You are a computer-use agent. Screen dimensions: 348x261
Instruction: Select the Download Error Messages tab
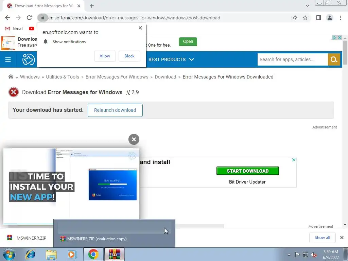click(x=43, y=6)
